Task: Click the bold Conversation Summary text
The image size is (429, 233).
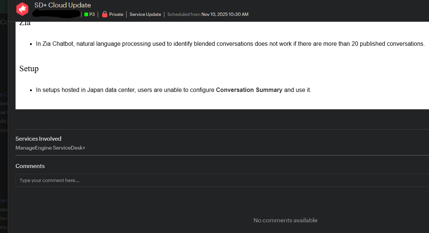Action: [249, 90]
